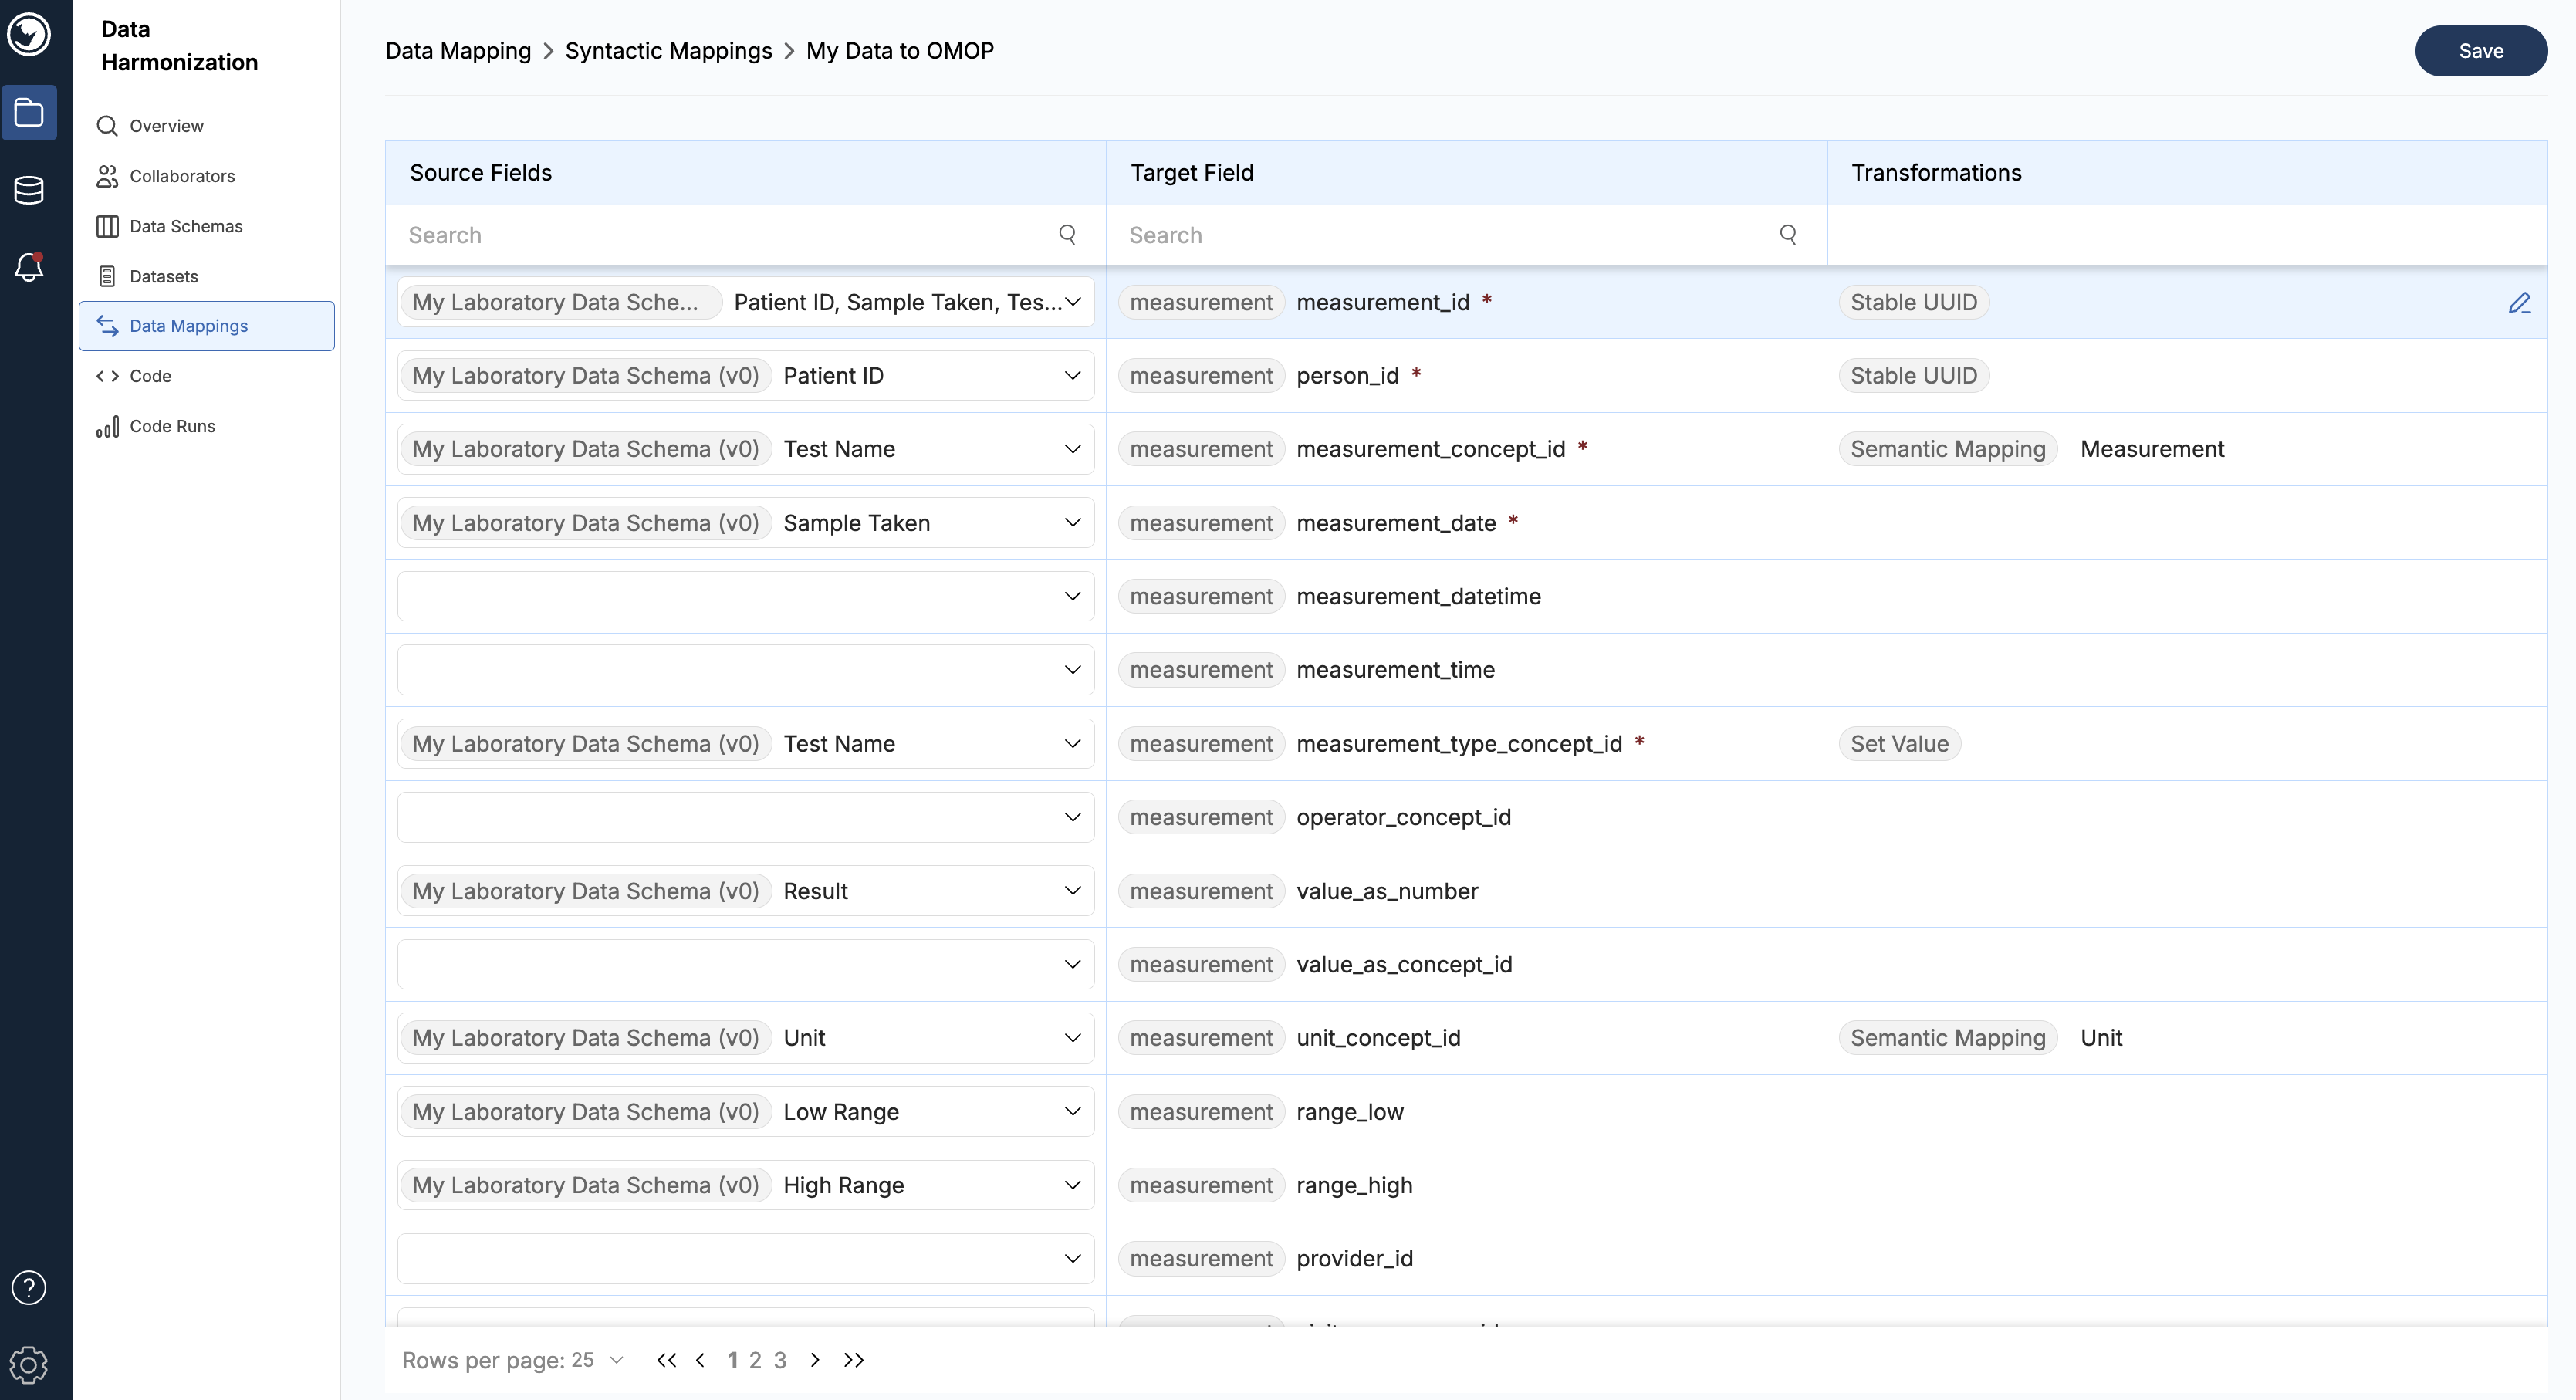
Task: Open empty source dropdown for measurement_datetime
Action: coord(745,596)
